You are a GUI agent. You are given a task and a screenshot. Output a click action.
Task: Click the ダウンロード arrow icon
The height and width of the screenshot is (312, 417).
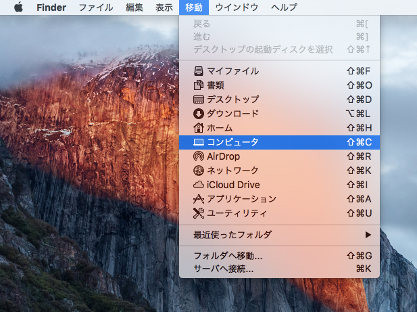click(199, 114)
